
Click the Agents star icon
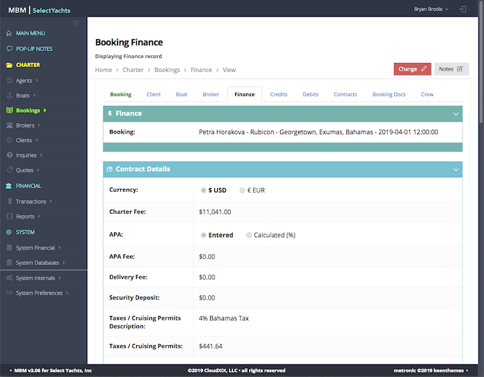click(10, 80)
